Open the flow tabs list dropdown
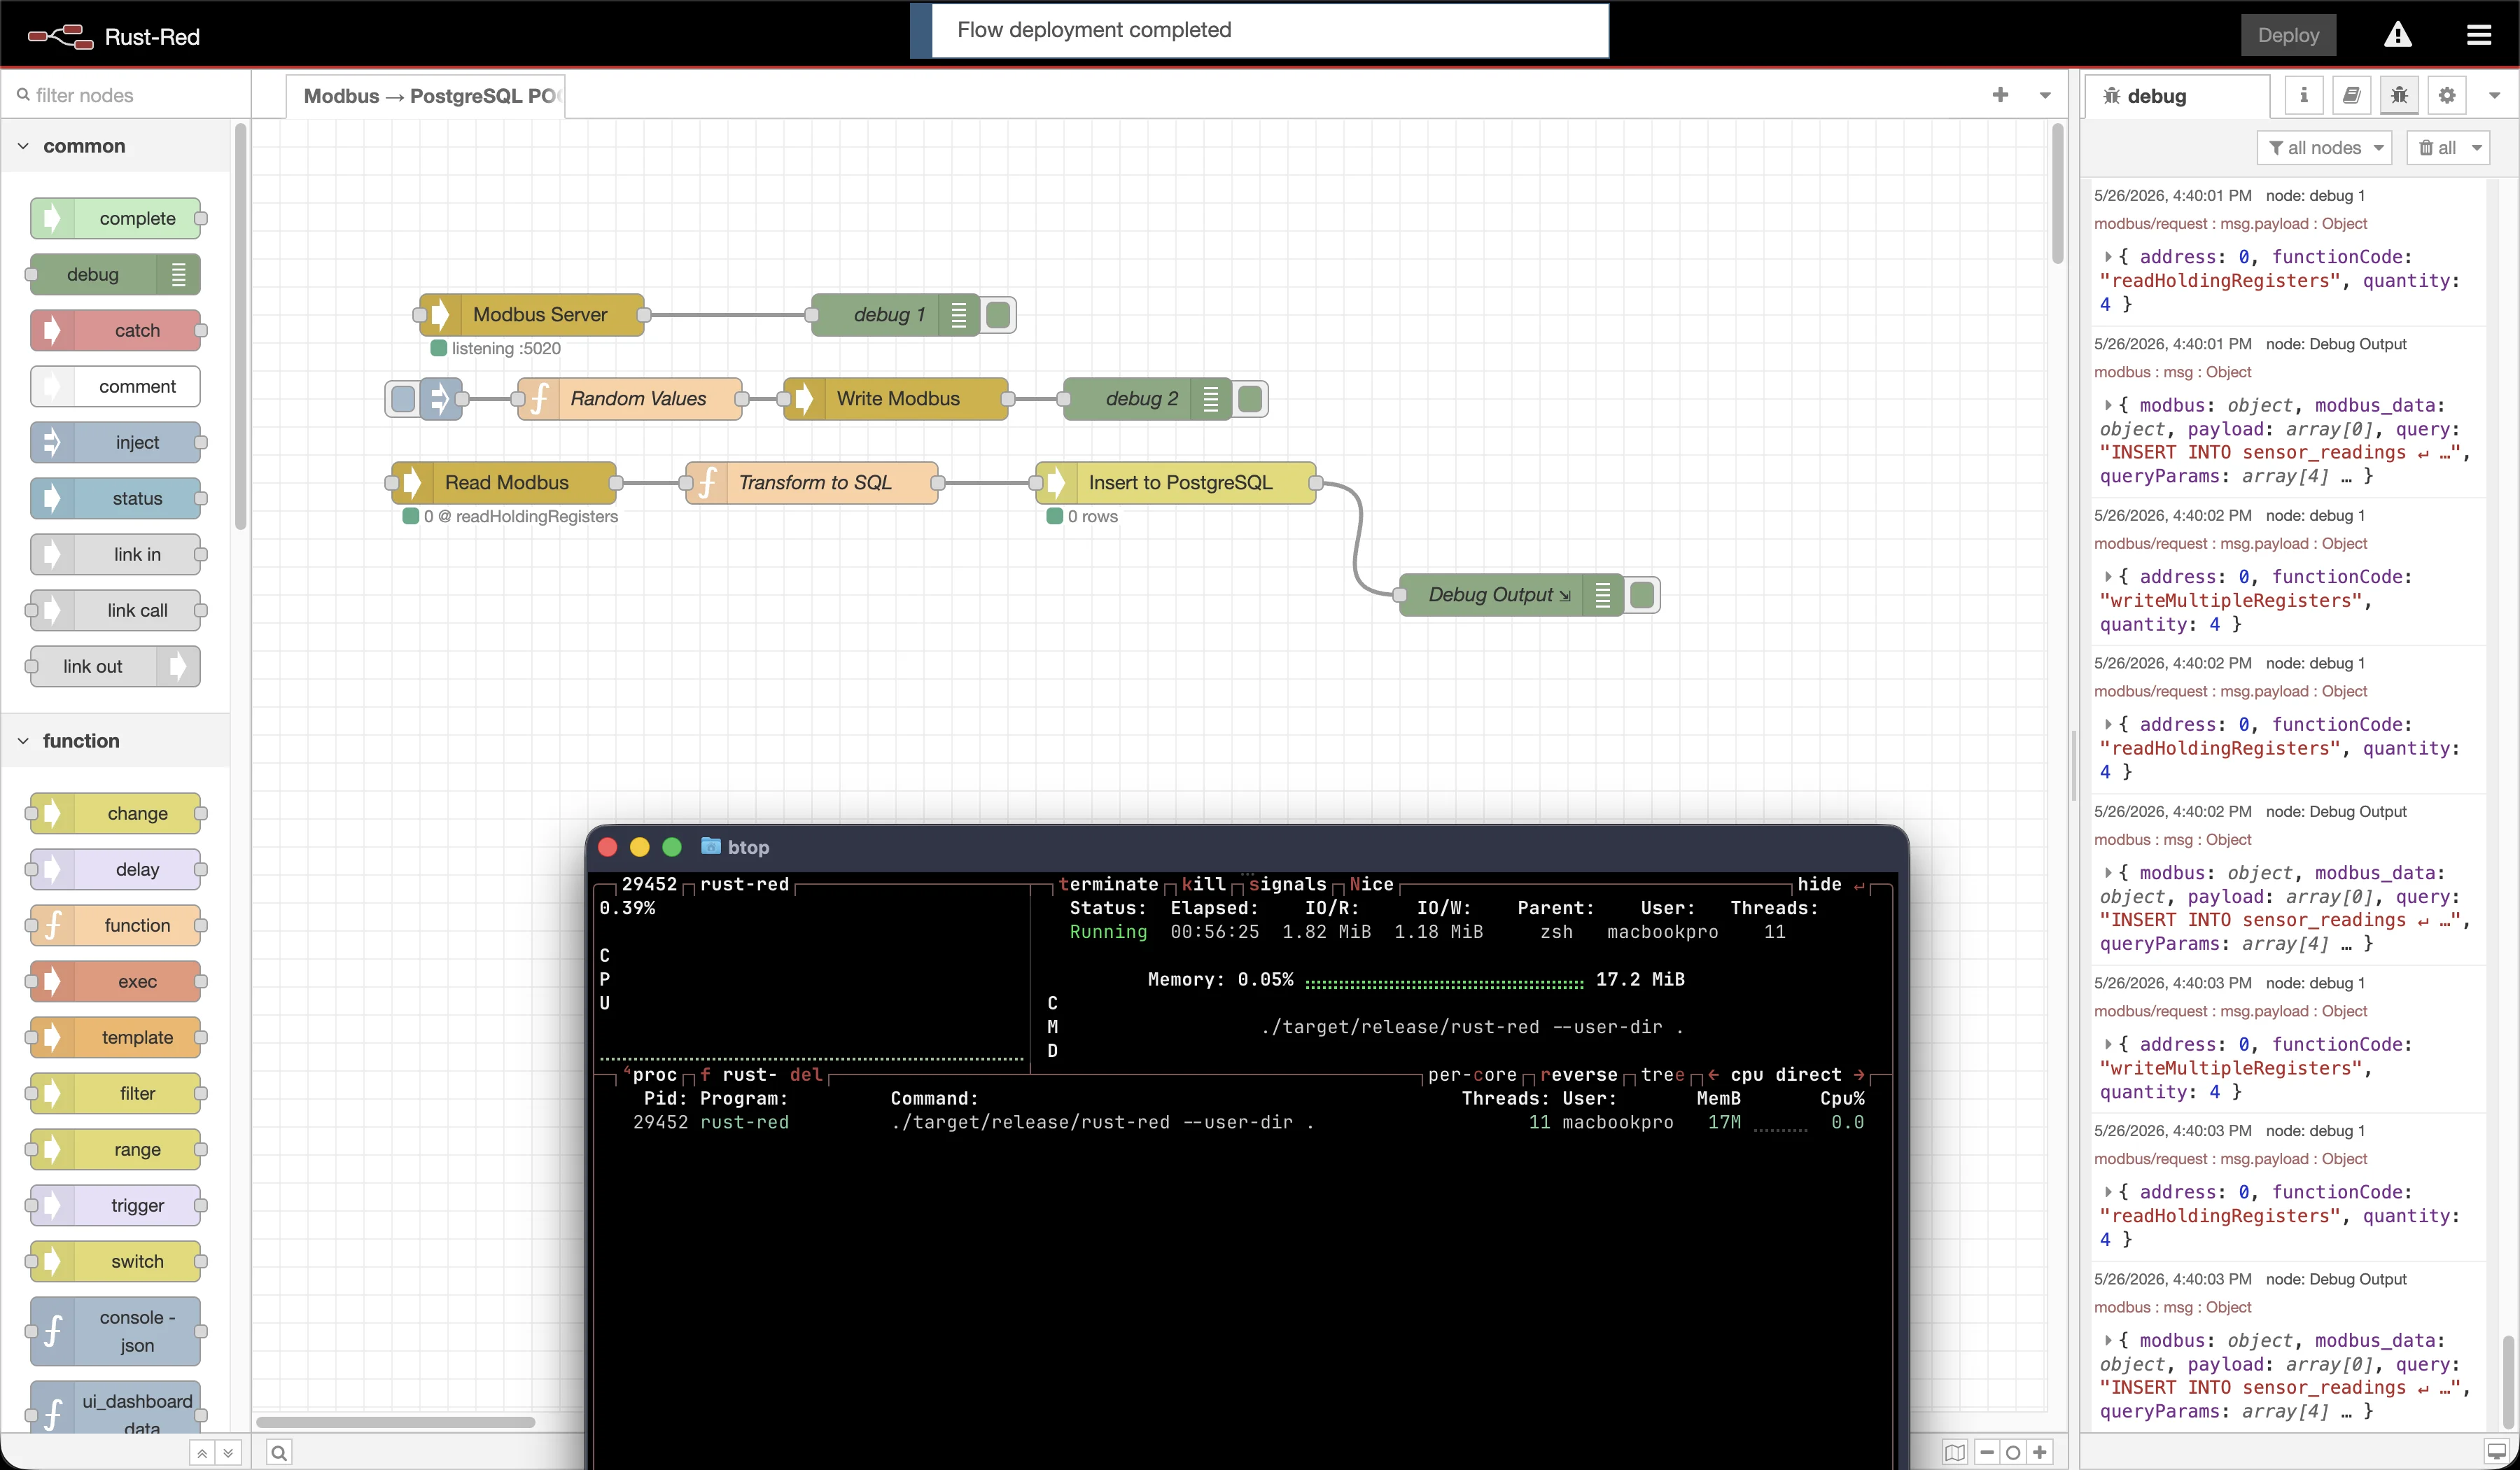The image size is (2520, 1470). [2045, 95]
